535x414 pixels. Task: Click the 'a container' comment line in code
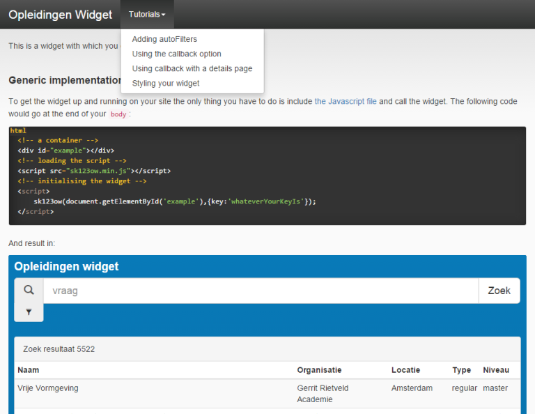[x=58, y=140]
